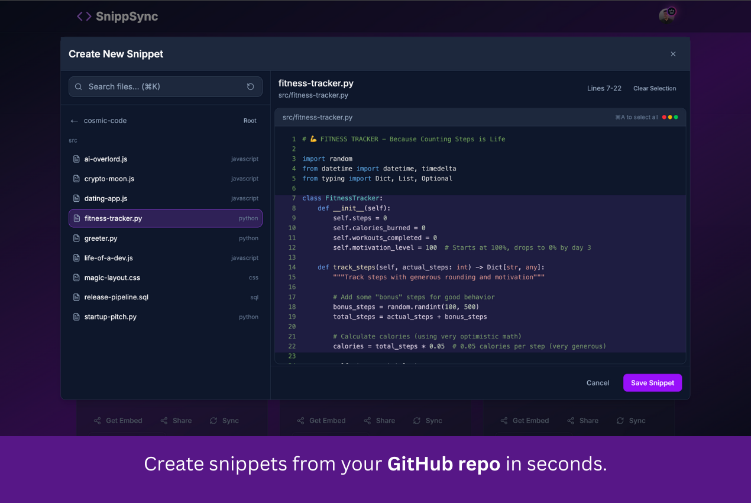Click the file icon beside startup-pitch.py
The width and height of the screenshot is (751, 503).
pyautogui.click(x=76, y=317)
